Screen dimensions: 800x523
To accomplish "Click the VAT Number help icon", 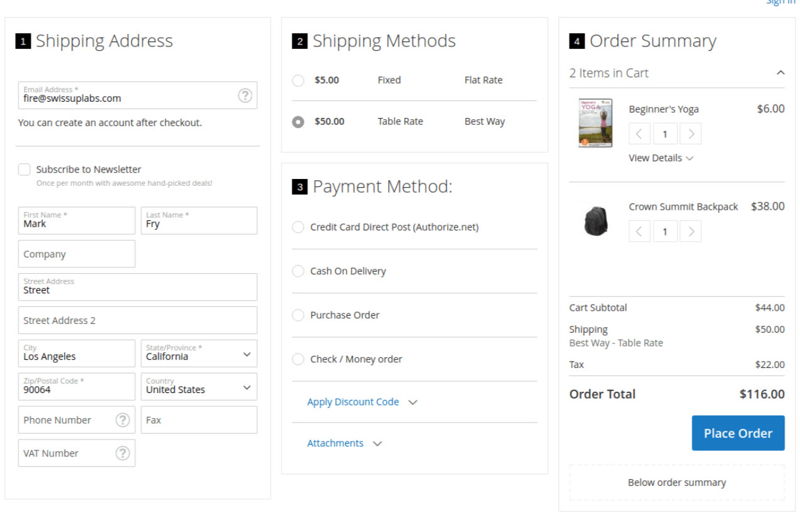I will [122, 453].
